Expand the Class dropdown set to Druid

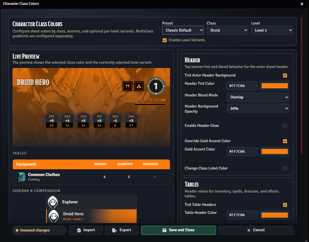[x=227, y=30]
